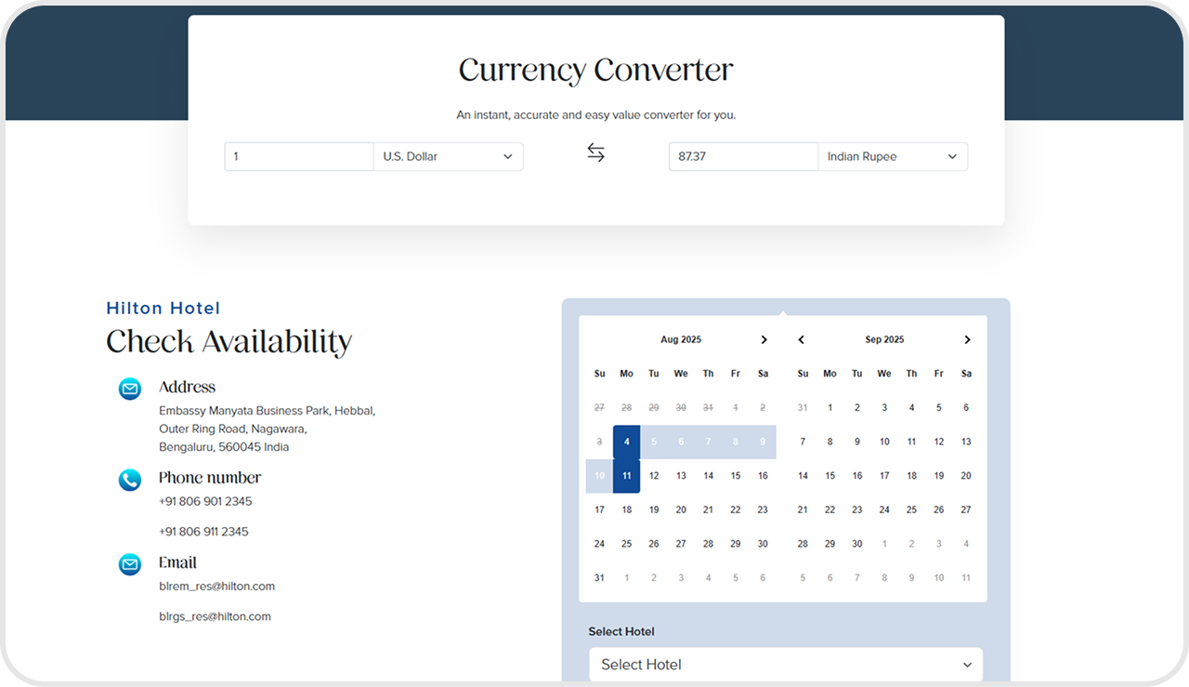This screenshot has height=687, width=1189.
Task: Click the Hilton Hotel heading
Action: (163, 309)
